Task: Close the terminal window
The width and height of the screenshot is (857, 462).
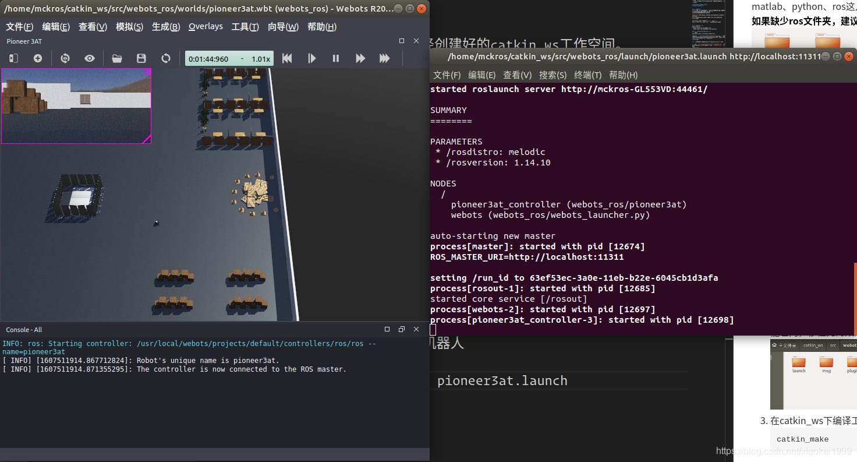Action: [x=849, y=57]
